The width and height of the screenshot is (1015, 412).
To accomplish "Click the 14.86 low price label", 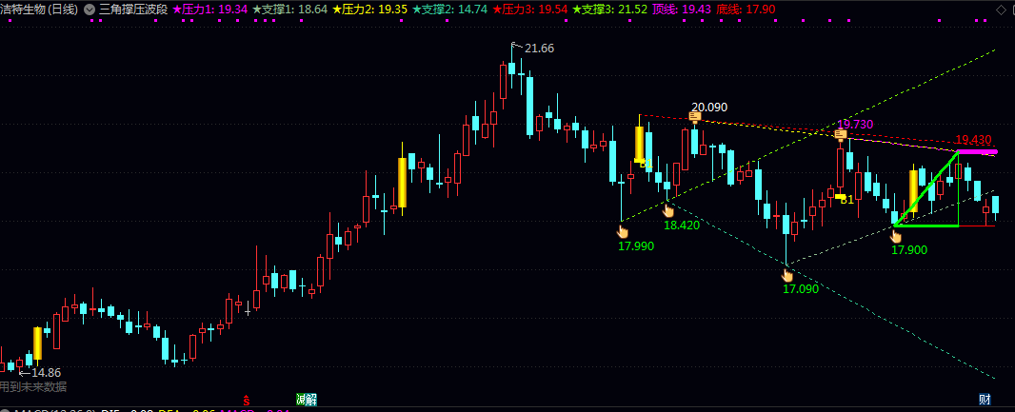I will click(45, 372).
